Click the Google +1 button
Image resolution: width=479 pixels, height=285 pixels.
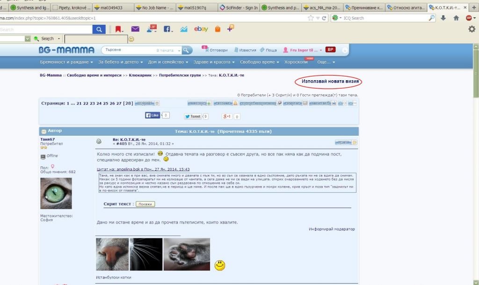coord(227,116)
